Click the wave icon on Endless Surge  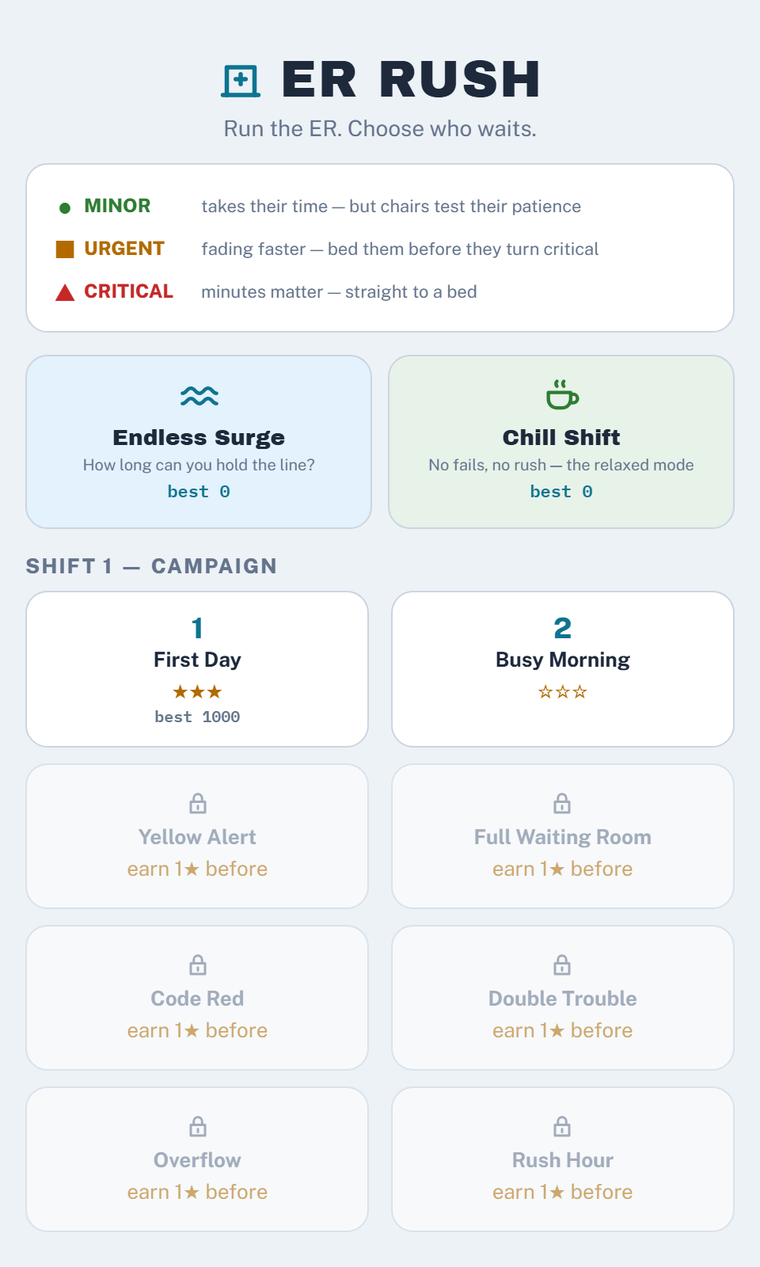click(199, 395)
